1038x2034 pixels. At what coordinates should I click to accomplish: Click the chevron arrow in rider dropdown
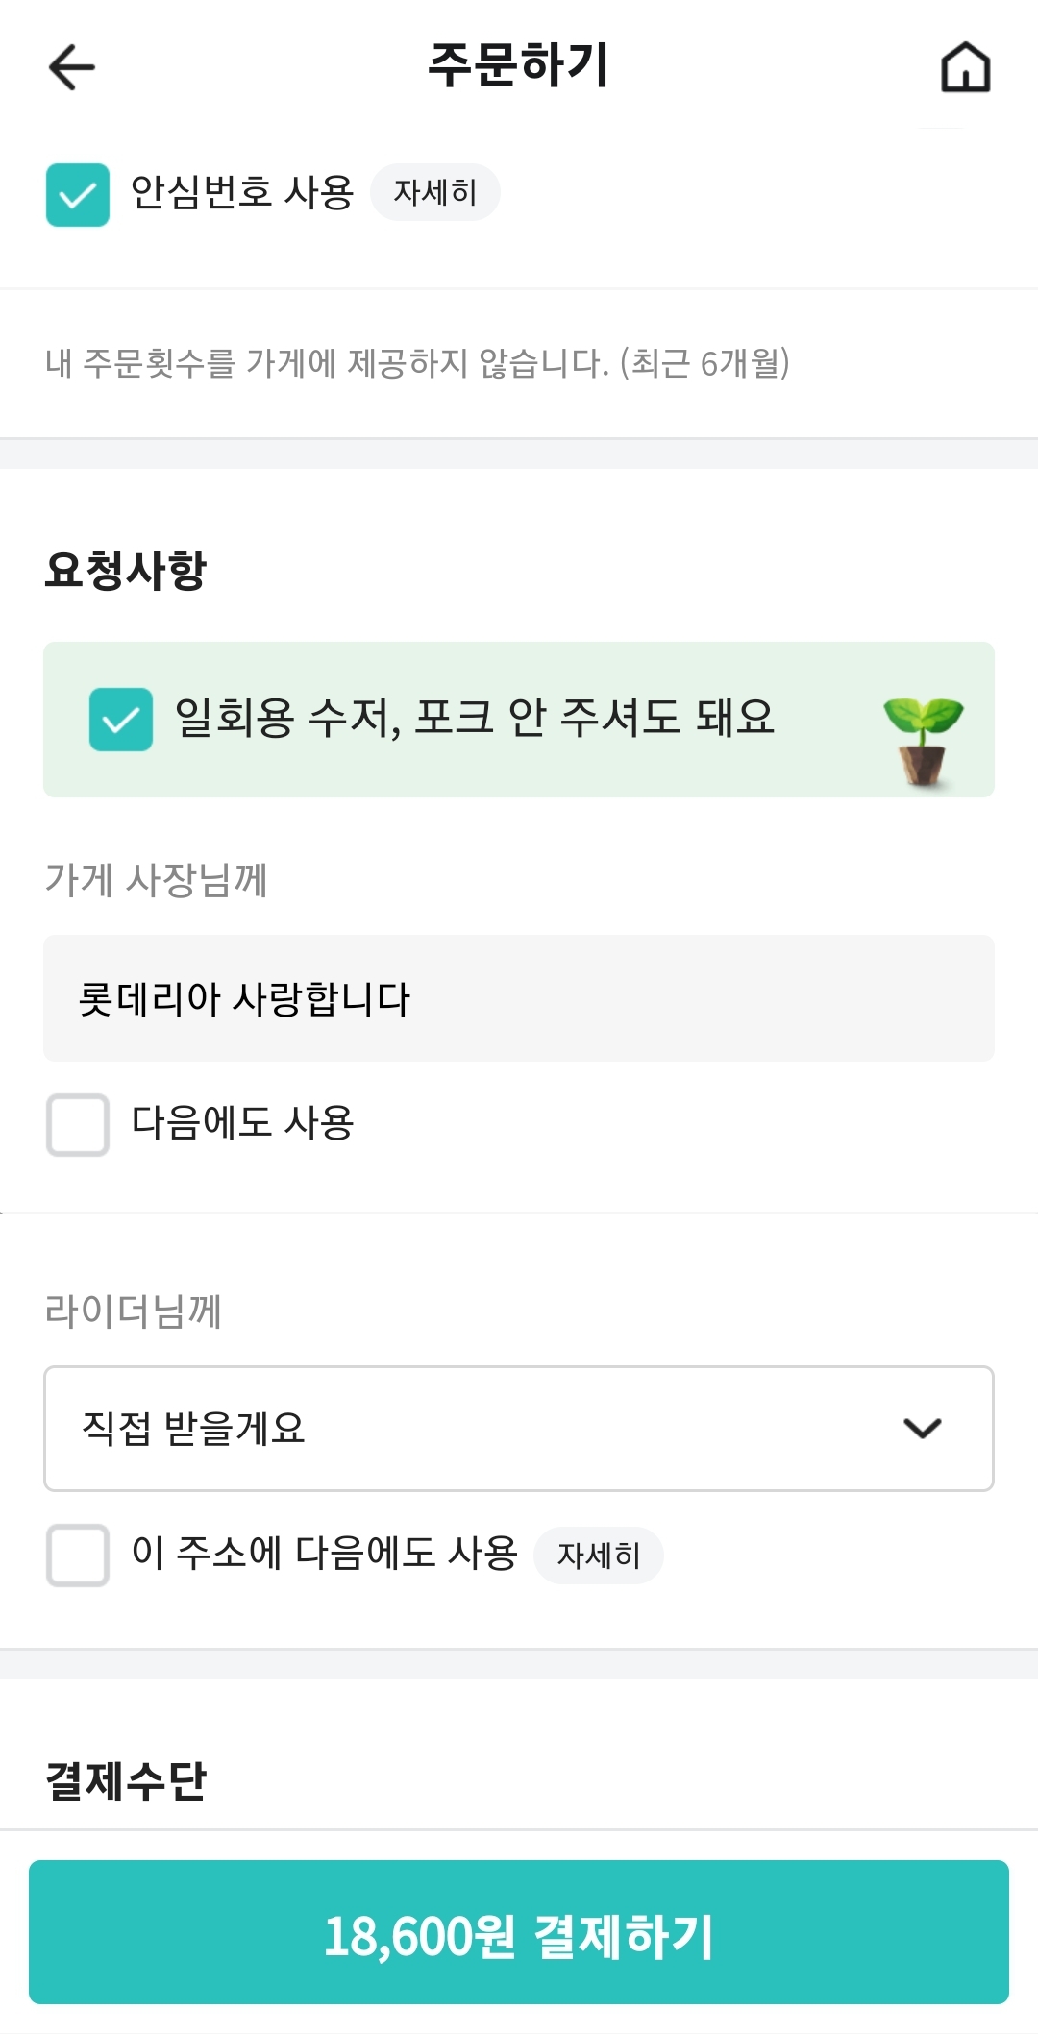[923, 1429]
